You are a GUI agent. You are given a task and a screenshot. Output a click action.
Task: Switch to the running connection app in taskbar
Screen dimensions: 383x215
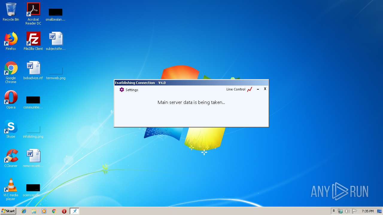[75, 211]
